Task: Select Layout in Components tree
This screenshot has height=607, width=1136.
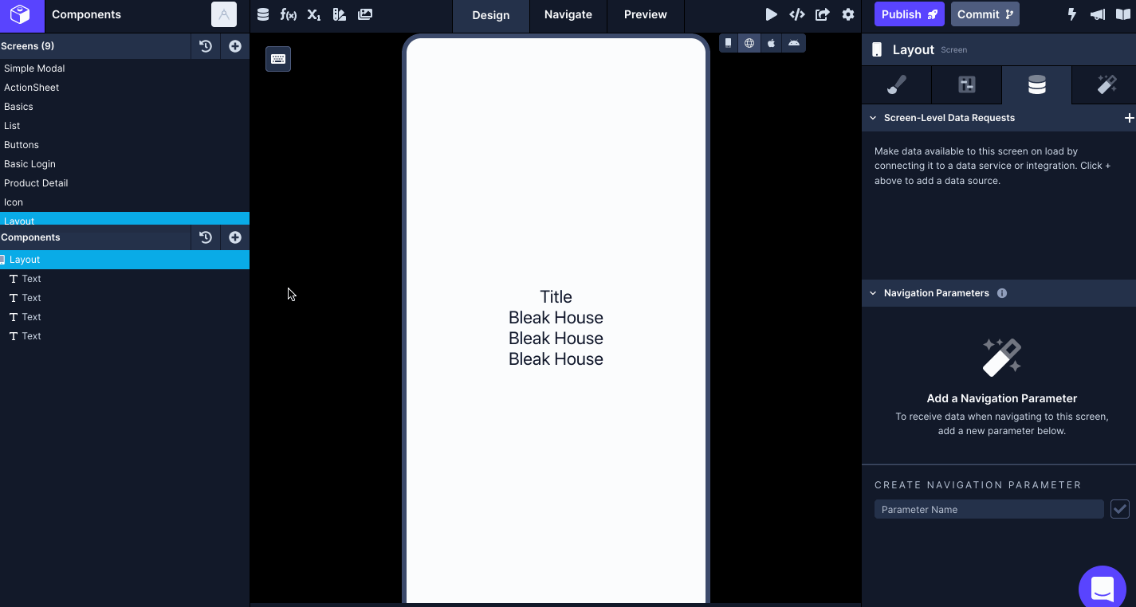Action: click(x=124, y=260)
